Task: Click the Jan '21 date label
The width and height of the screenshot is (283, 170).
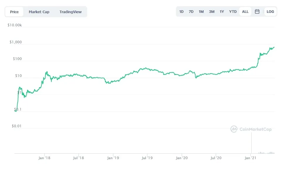Action: tap(250, 158)
